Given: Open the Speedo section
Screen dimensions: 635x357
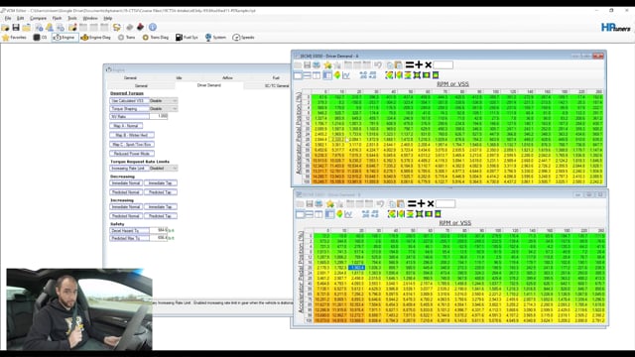Looking at the screenshot, I should pos(243,38).
